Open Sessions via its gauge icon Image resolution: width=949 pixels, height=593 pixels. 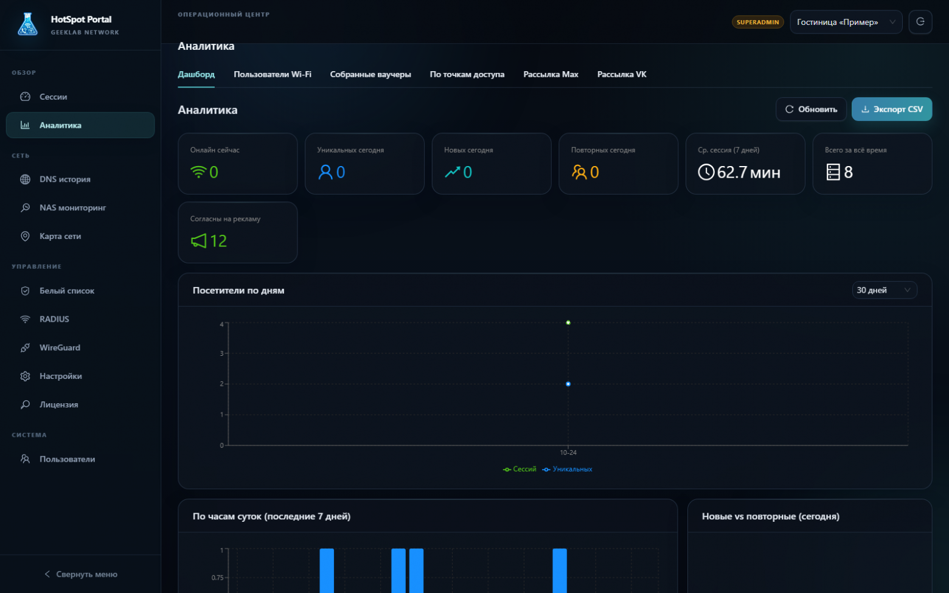25,97
